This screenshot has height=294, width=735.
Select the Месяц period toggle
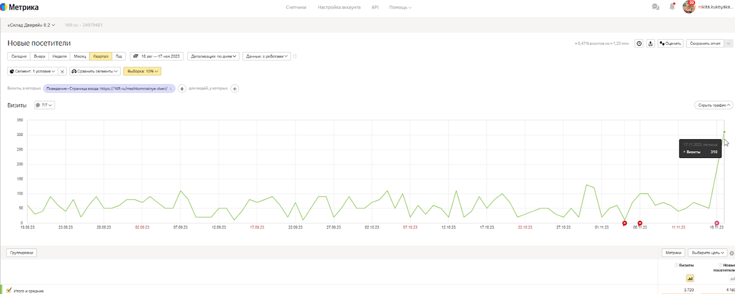[x=80, y=56]
